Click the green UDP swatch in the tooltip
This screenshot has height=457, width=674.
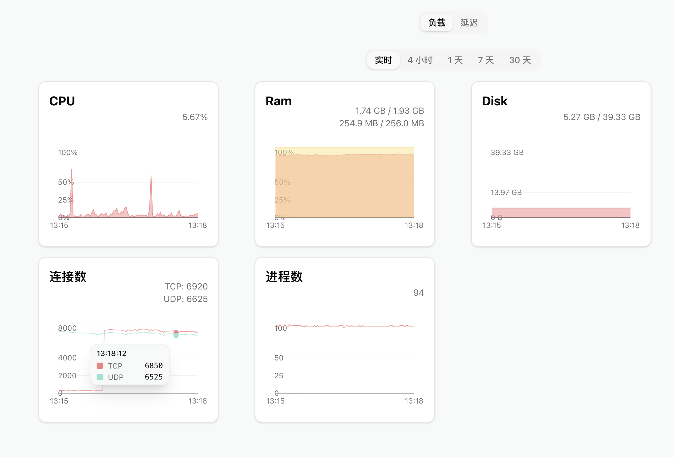coord(100,377)
